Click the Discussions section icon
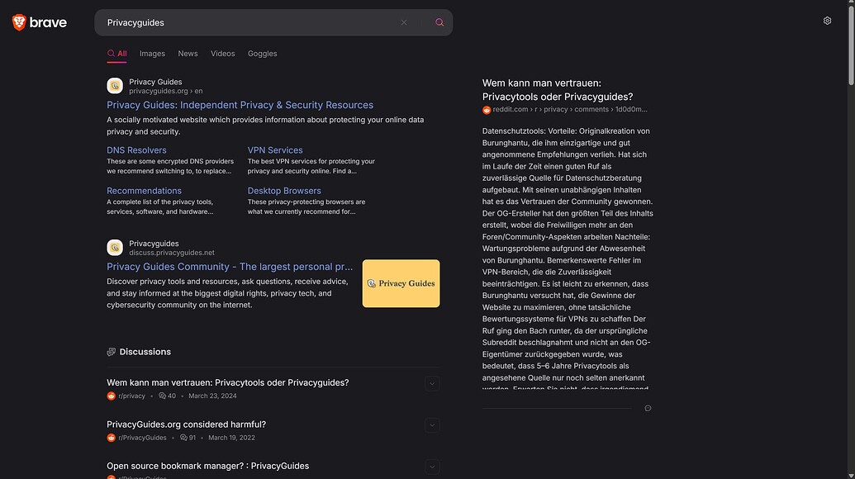Screen dimensions: 855x479 click(x=110, y=351)
